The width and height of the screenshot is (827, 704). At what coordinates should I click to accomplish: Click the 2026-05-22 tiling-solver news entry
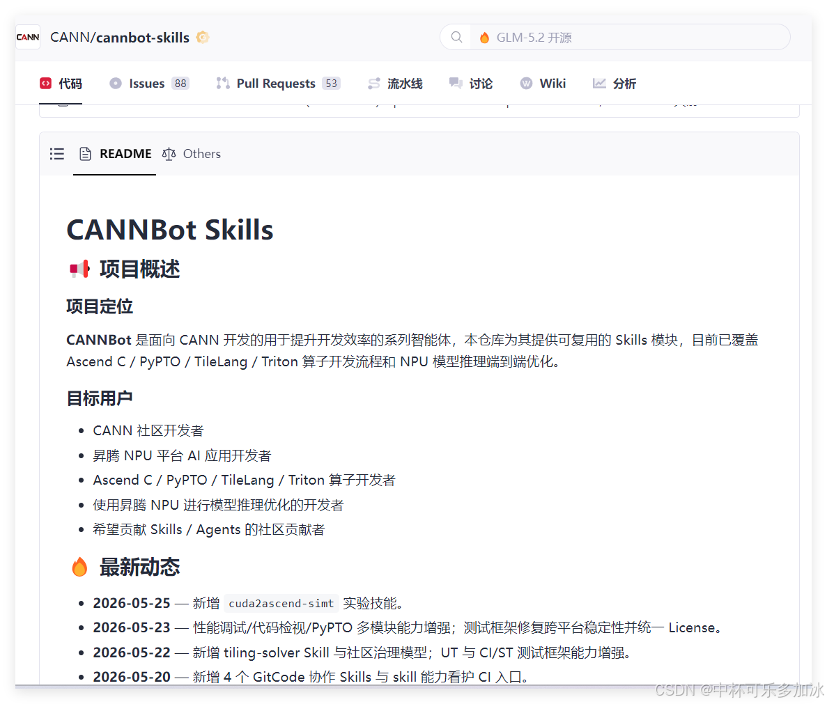point(362,652)
